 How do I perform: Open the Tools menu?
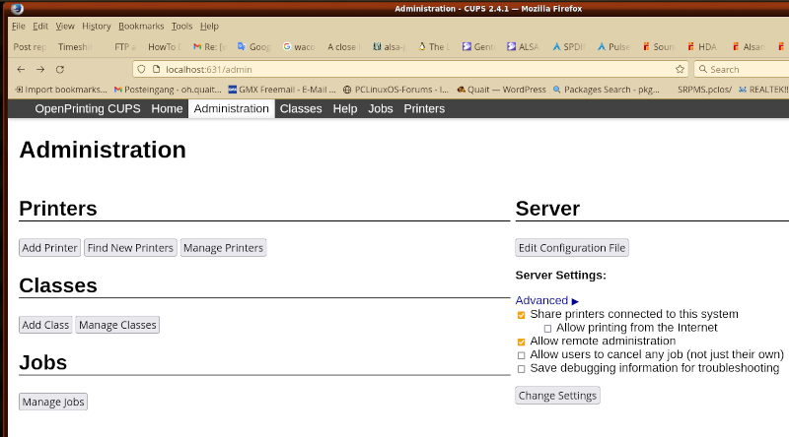tap(181, 26)
